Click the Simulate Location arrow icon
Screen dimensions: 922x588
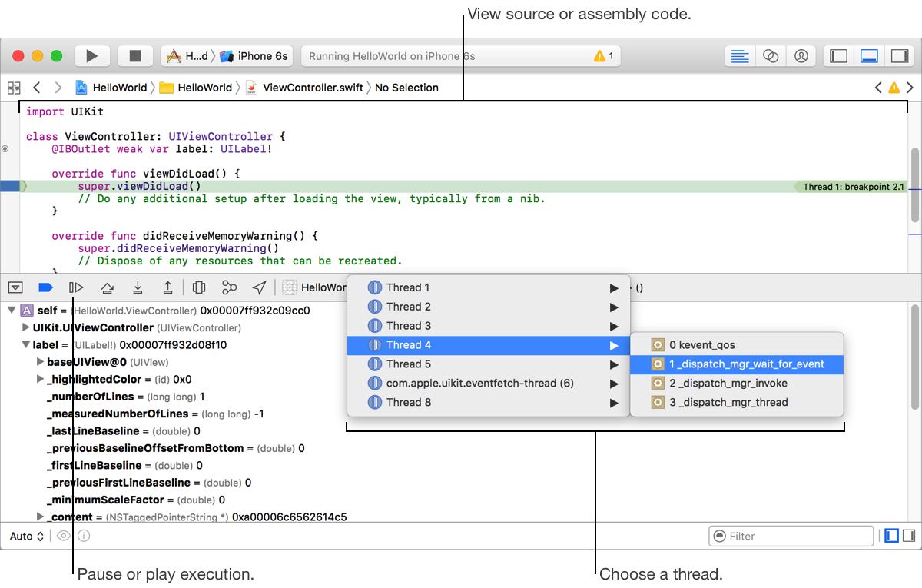[x=260, y=287]
